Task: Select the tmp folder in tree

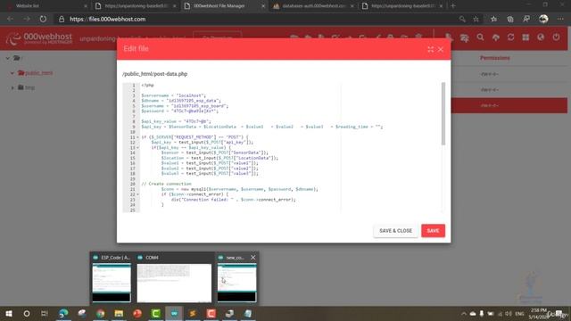Action: coord(26,87)
